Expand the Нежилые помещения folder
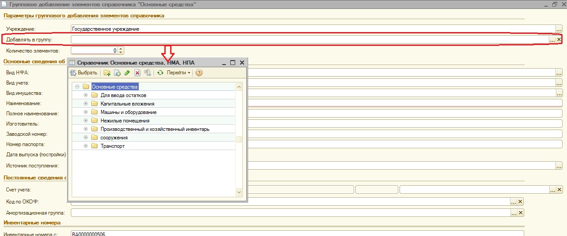 [x=86, y=121]
